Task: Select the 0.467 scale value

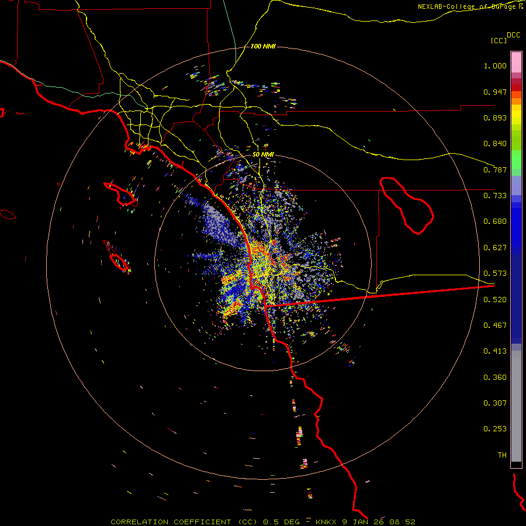Action: [495, 326]
